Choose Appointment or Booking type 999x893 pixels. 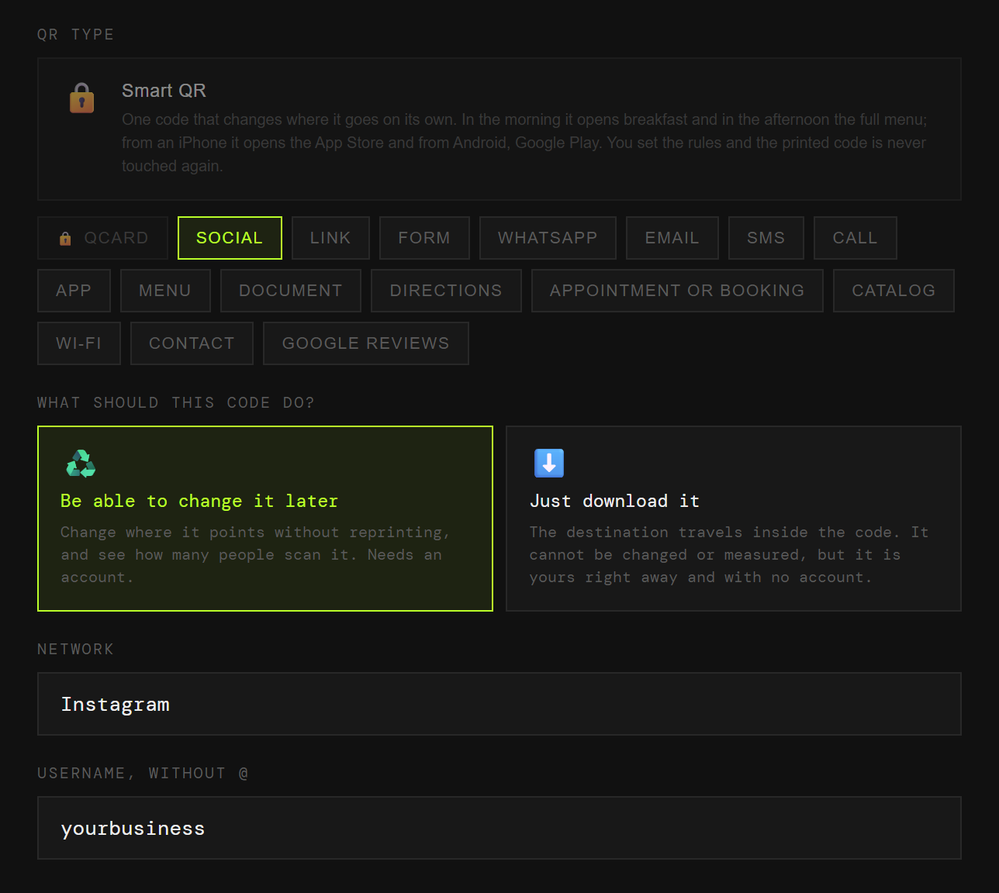point(677,291)
